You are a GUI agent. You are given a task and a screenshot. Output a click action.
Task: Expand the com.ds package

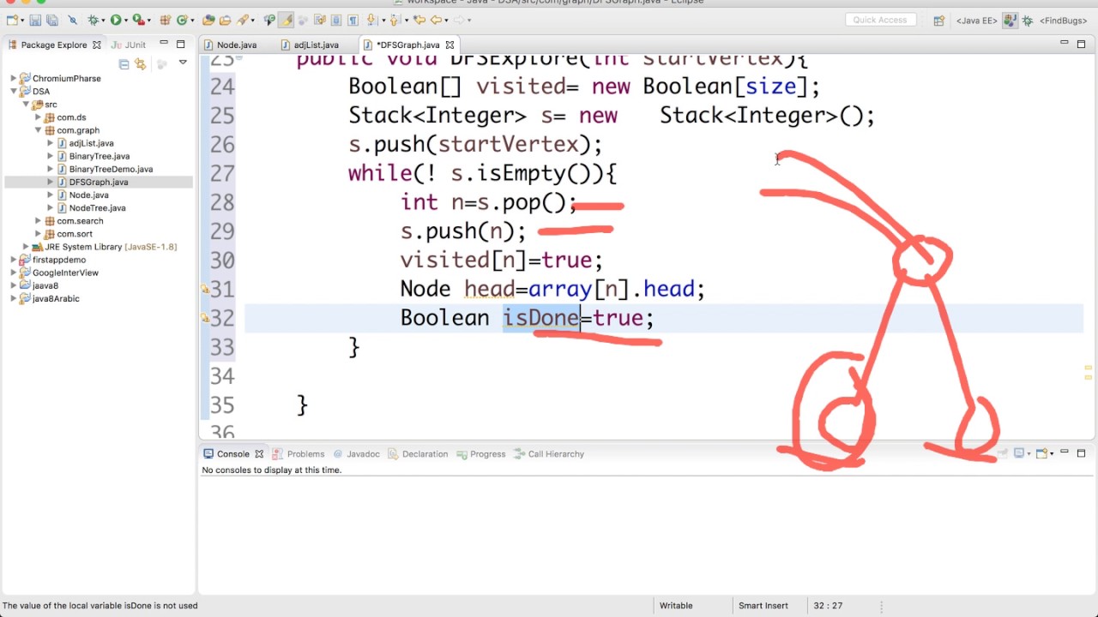38,117
